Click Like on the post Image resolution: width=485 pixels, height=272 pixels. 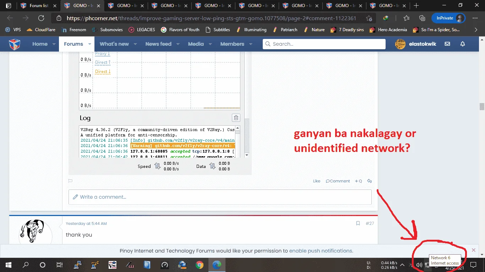[x=317, y=181]
